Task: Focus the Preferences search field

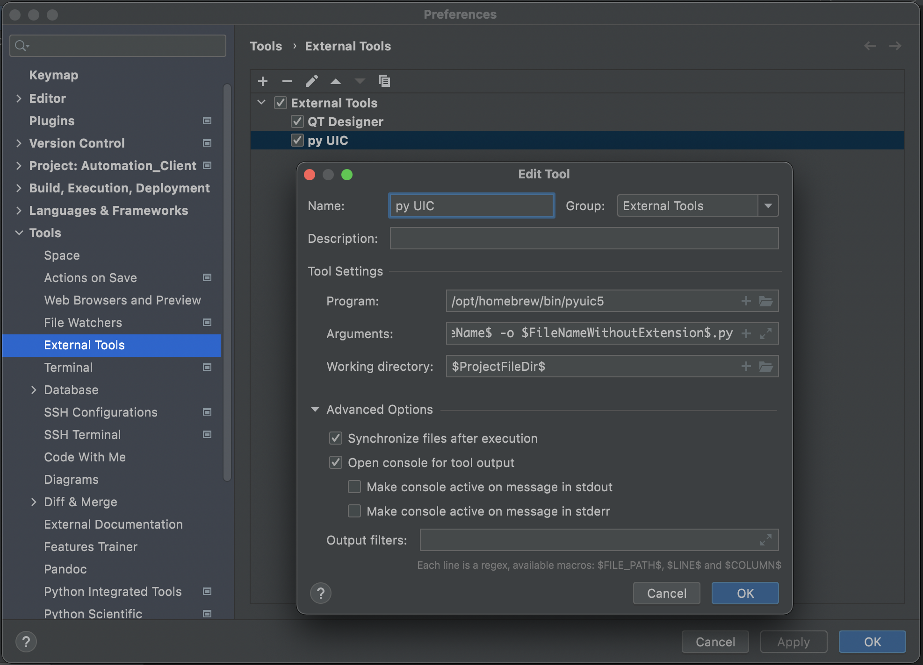Action: point(118,45)
